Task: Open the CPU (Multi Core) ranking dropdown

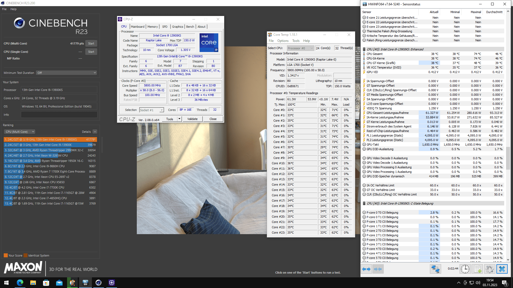Action: [20, 132]
